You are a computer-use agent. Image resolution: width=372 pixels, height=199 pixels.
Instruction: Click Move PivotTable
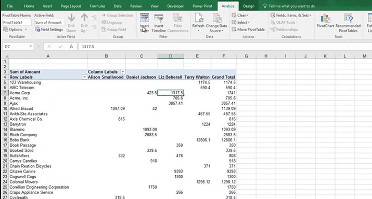click(248, 30)
